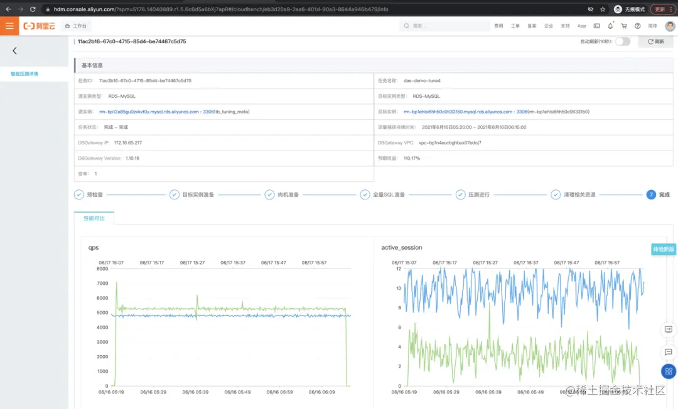
Task: Click the 压测进行 step check icon
Action: pyautogui.click(x=461, y=195)
